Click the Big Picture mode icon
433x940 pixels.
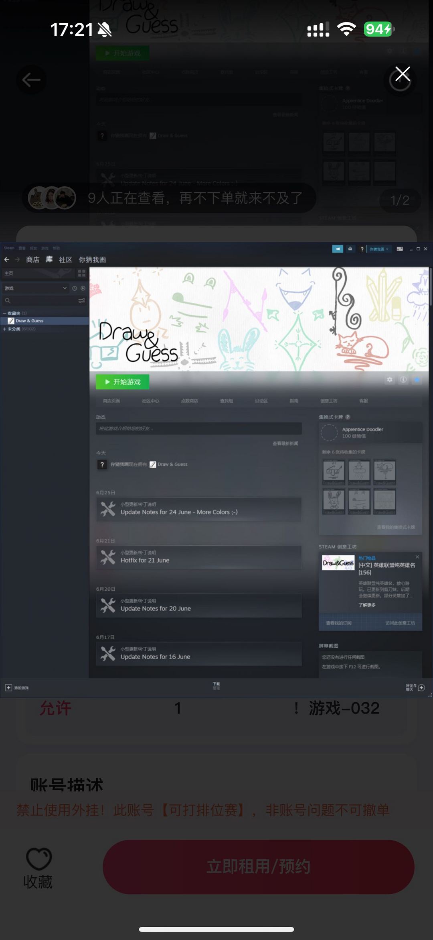(400, 249)
